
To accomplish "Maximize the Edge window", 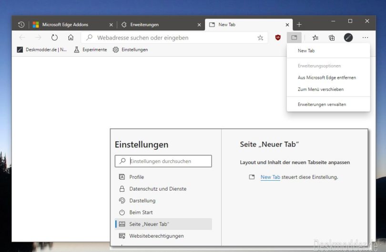I will tap(350, 21).
